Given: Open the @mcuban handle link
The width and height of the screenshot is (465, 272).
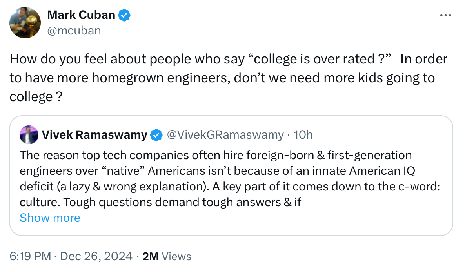Looking at the screenshot, I should (74, 31).
